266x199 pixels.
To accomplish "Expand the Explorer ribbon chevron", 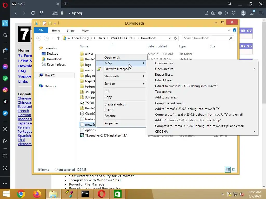I will point(229,30).
